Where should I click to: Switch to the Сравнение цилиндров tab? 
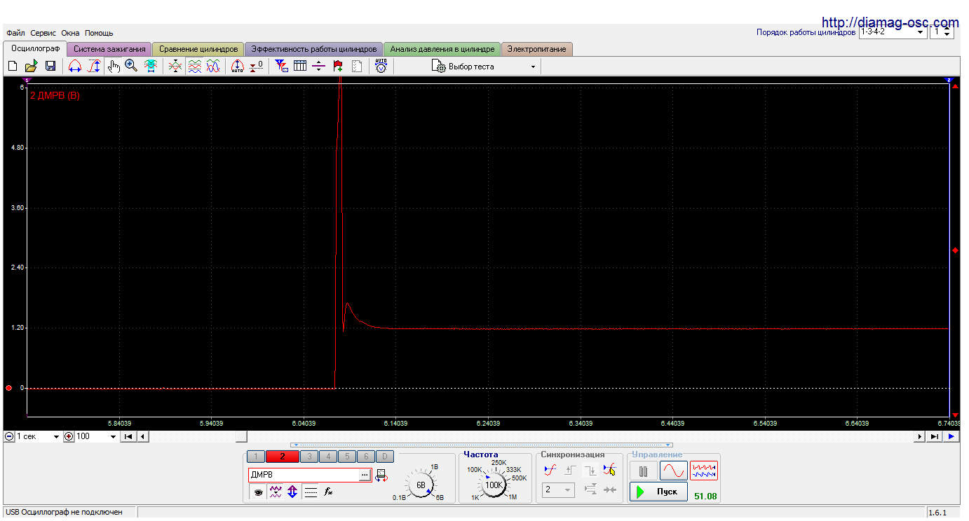pyautogui.click(x=198, y=49)
